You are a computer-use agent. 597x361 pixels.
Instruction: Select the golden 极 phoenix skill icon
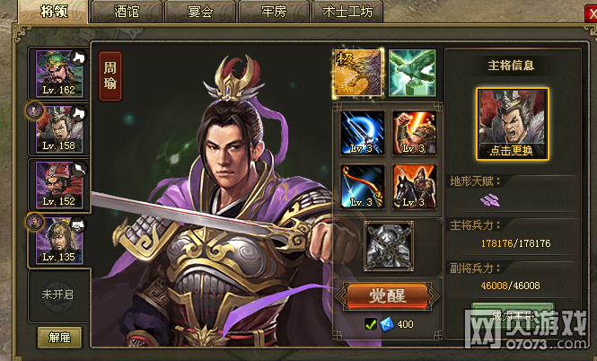click(358, 73)
